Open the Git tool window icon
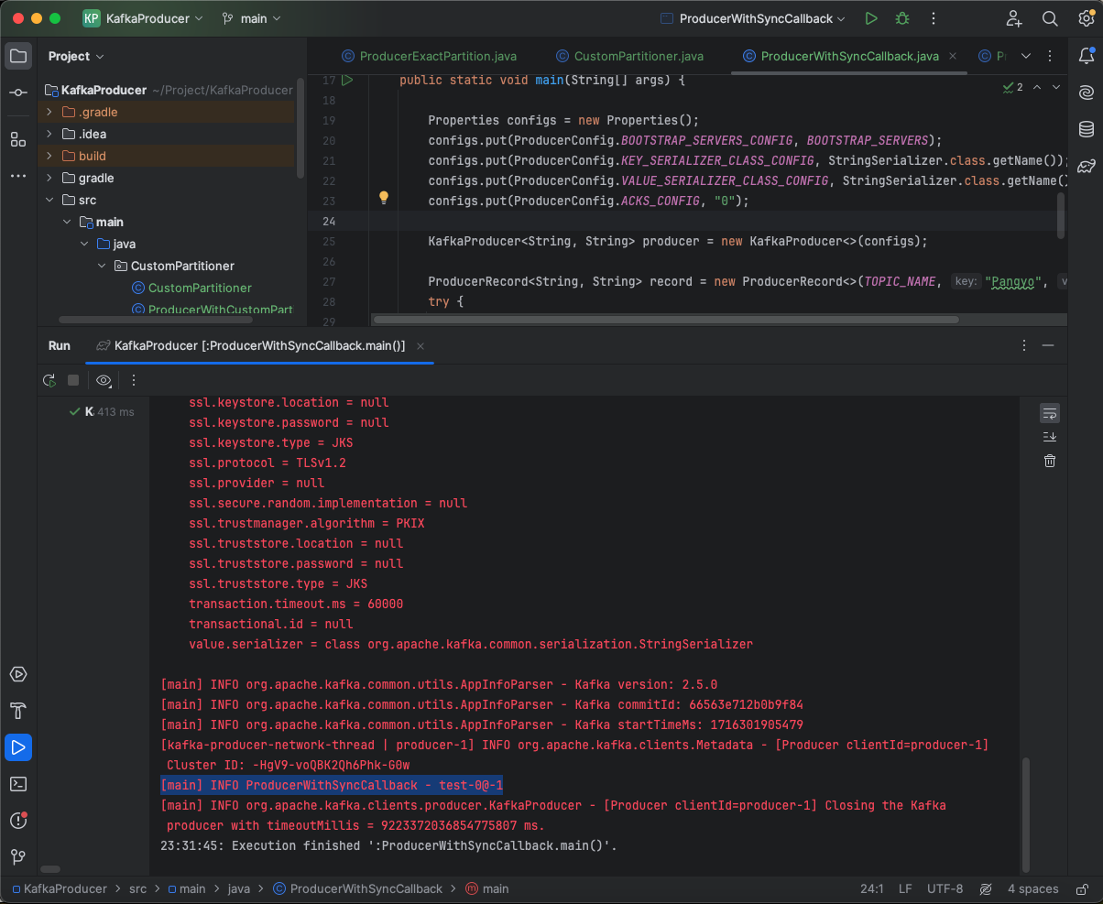The width and height of the screenshot is (1103, 904). pyautogui.click(x=18, y=857)
